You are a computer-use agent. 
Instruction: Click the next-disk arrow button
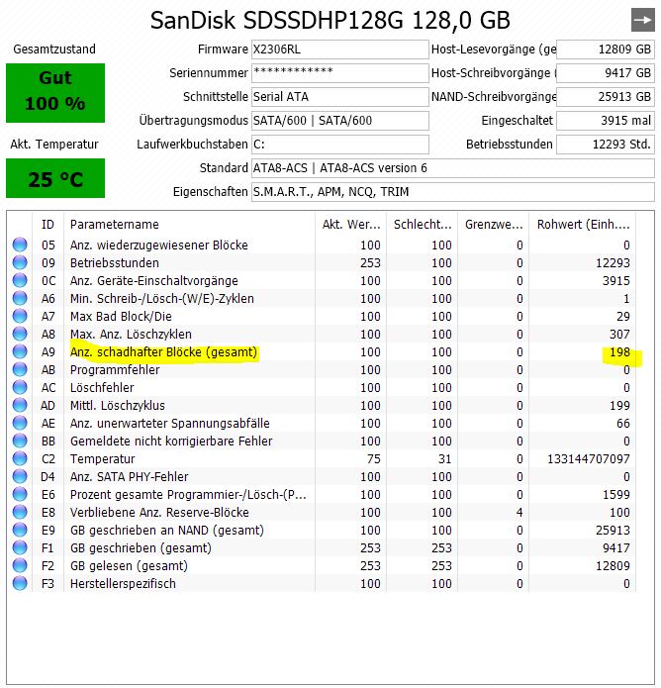click(x=642, y=20)
